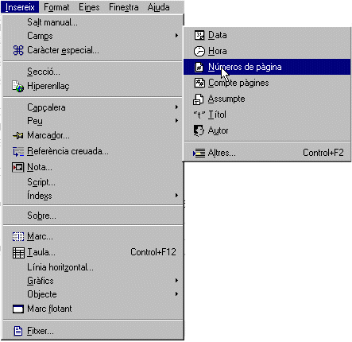
Task: Open the Eines menu
Action: (x=89, y=7)
